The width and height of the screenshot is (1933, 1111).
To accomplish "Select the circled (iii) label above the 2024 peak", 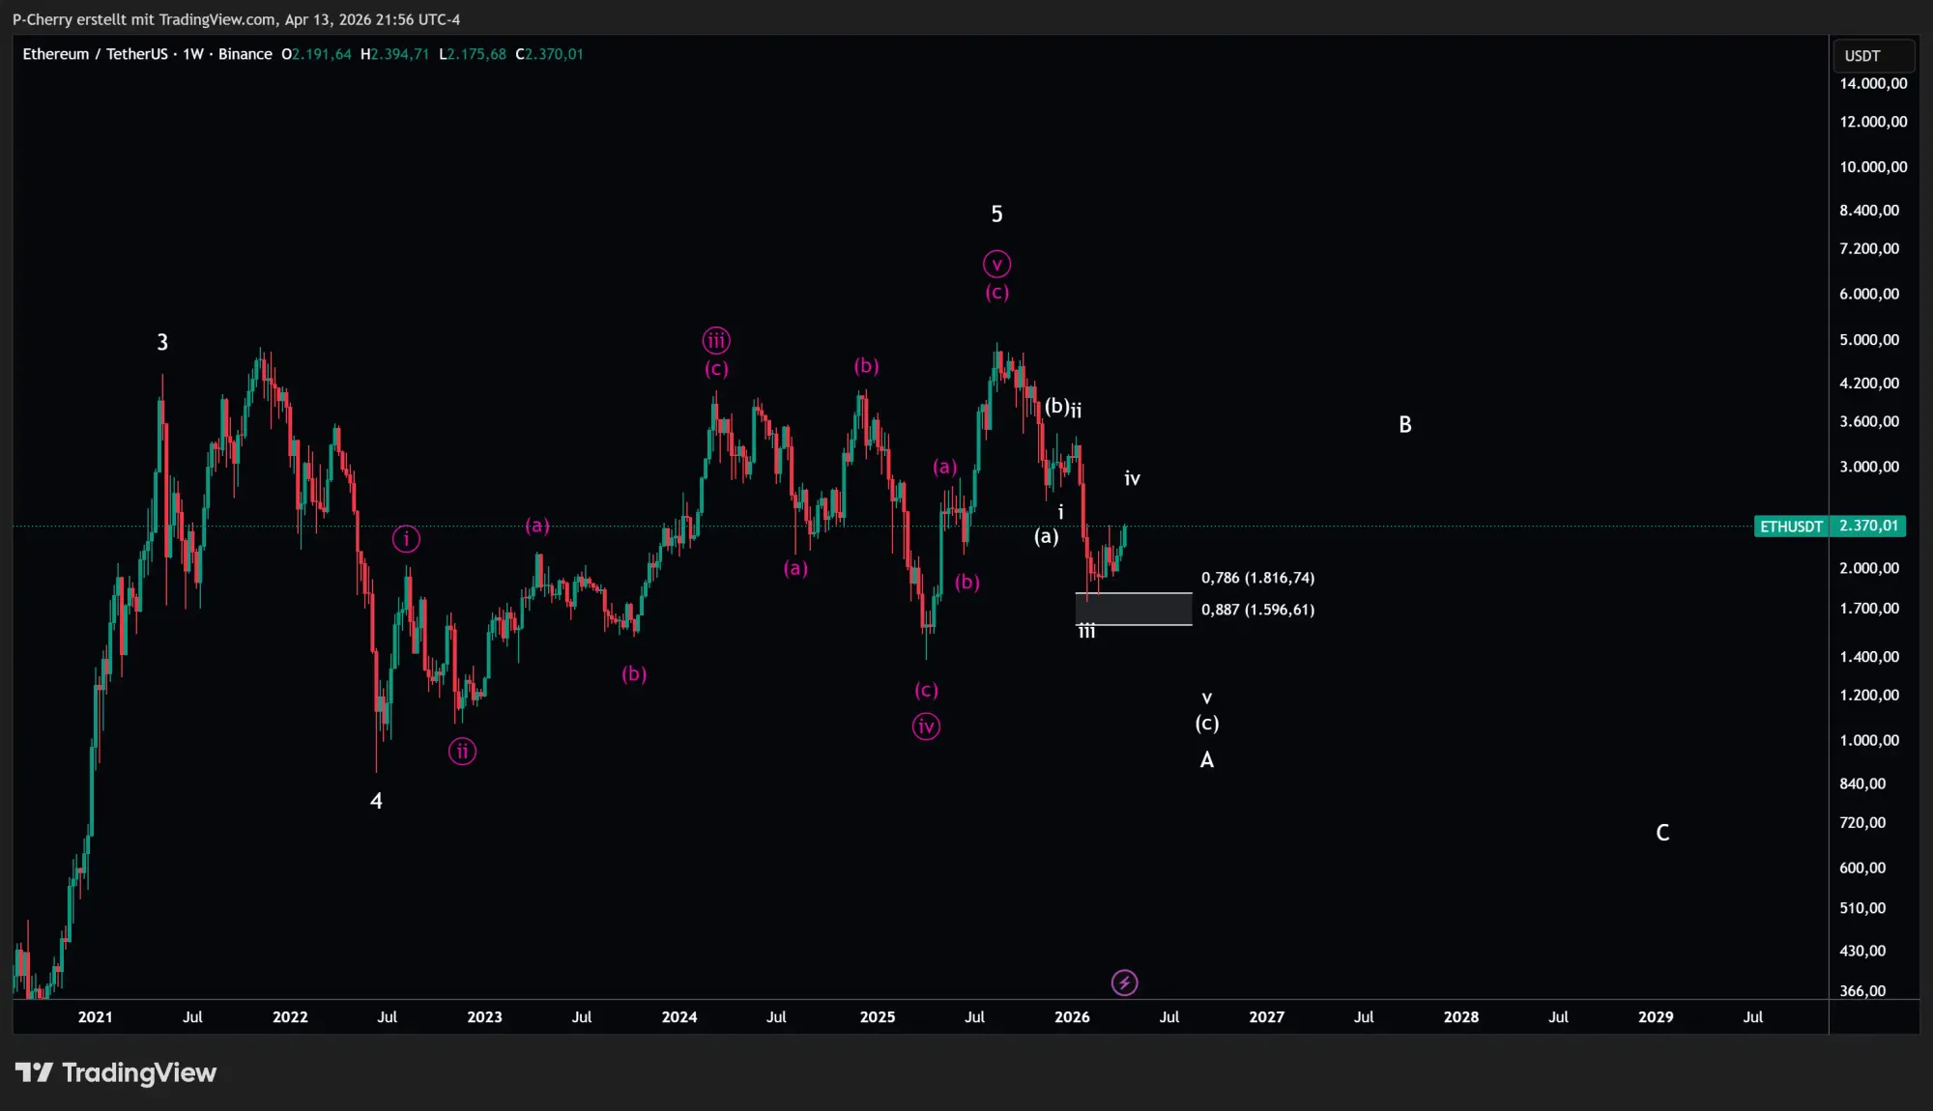I will coord(715,340).
